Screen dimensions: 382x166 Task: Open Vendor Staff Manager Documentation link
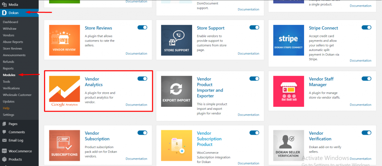coord(361,105)
